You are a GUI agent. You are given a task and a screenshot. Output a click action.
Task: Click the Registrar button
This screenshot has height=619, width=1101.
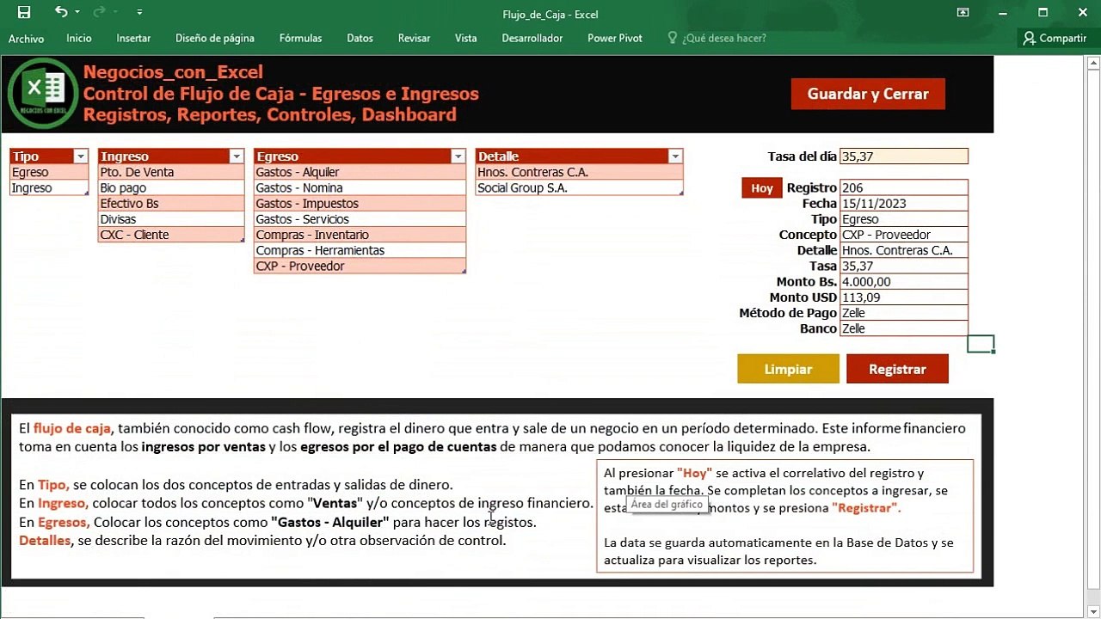pos(897,369)
